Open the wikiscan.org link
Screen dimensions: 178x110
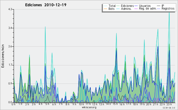[x=89, y=107]
